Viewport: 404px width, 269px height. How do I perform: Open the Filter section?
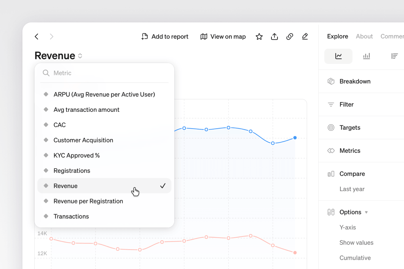click(x=361, y=105)
